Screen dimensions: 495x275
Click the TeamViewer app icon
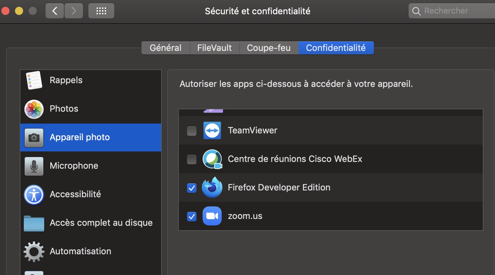[212, 130]
